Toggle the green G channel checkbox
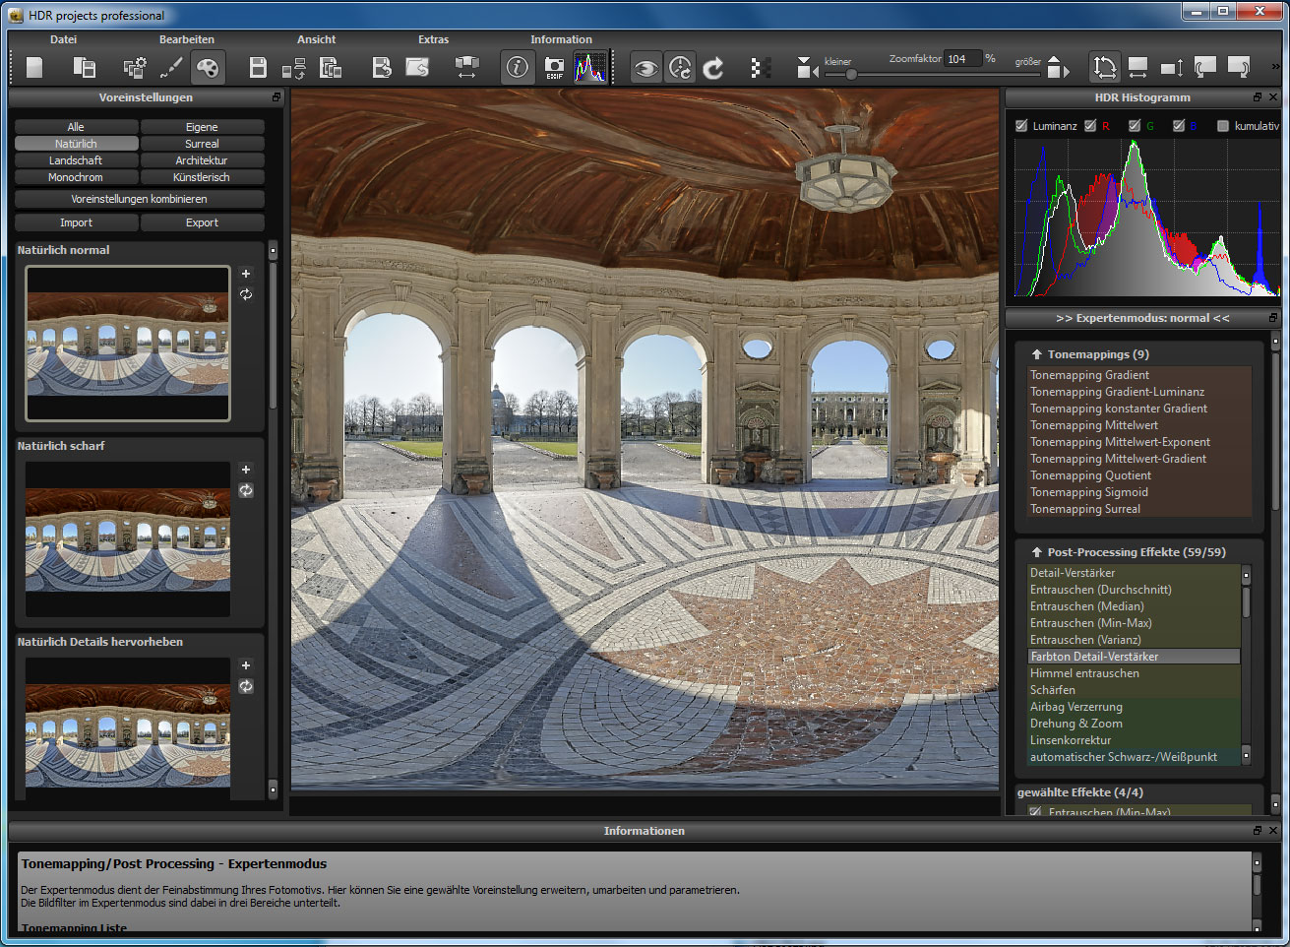This screenshot has width=1290, height=947. (1135, 126)
